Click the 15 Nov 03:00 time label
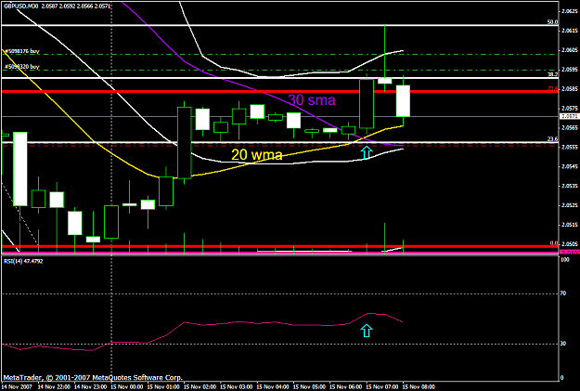 coord(236,387)
